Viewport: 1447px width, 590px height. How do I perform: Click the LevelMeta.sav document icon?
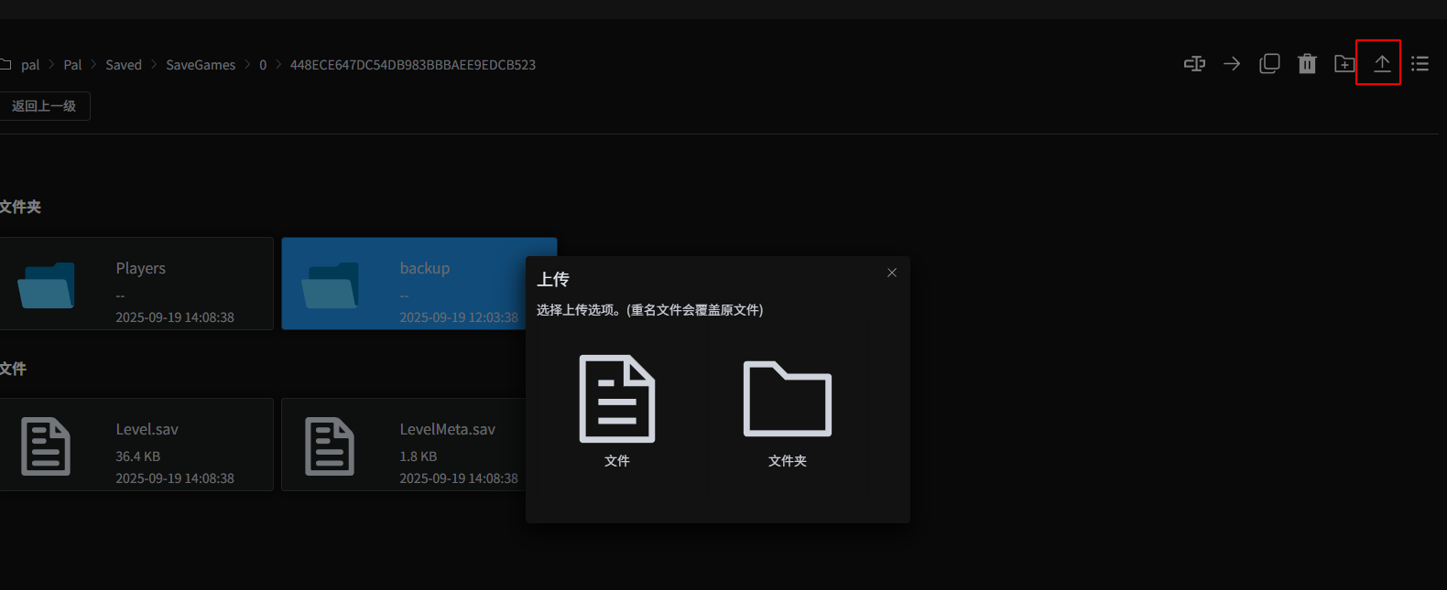point(330,446)
